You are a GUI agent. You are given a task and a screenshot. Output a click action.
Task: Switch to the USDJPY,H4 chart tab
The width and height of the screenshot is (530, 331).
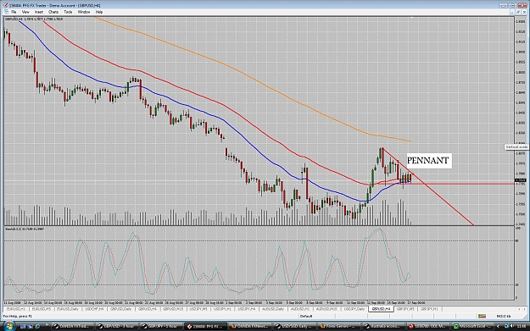click(247, 309)
